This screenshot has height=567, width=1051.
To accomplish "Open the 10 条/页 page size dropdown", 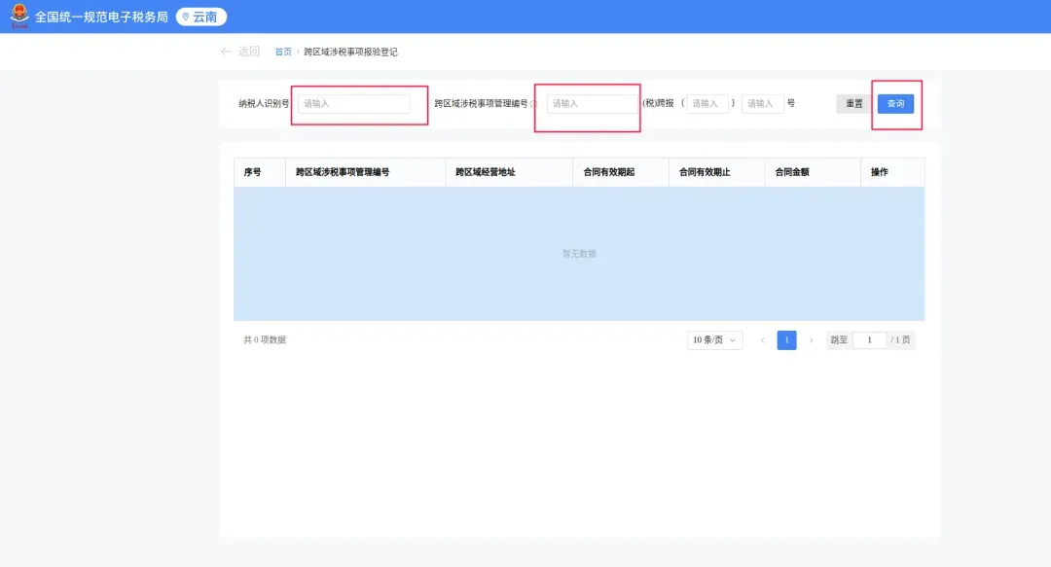I will point(714,340).
